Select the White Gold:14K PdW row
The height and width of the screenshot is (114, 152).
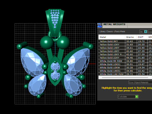point(125,74)
